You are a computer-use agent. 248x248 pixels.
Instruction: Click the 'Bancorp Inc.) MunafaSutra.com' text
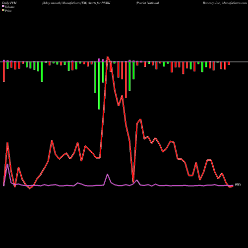[225, 3]
